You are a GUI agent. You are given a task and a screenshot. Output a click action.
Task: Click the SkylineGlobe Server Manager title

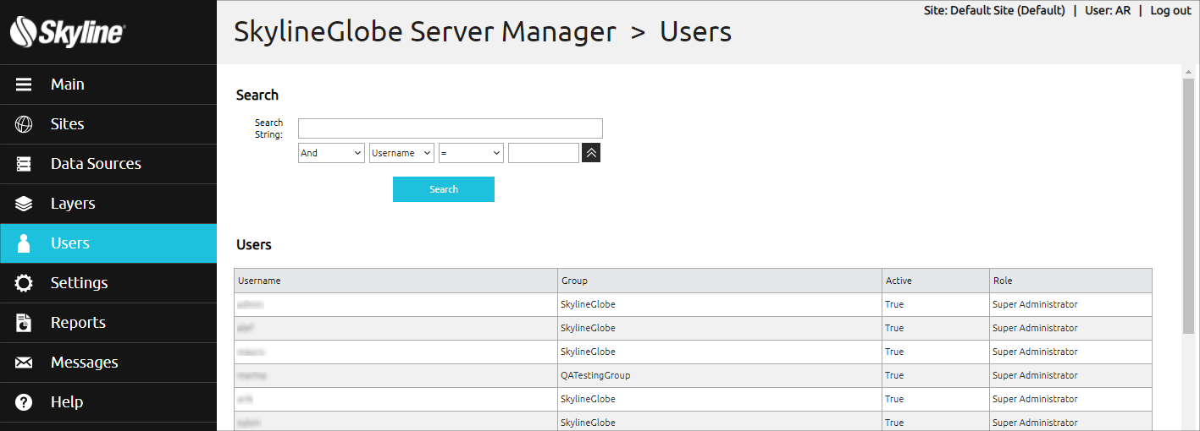click(x=425, y=32)
